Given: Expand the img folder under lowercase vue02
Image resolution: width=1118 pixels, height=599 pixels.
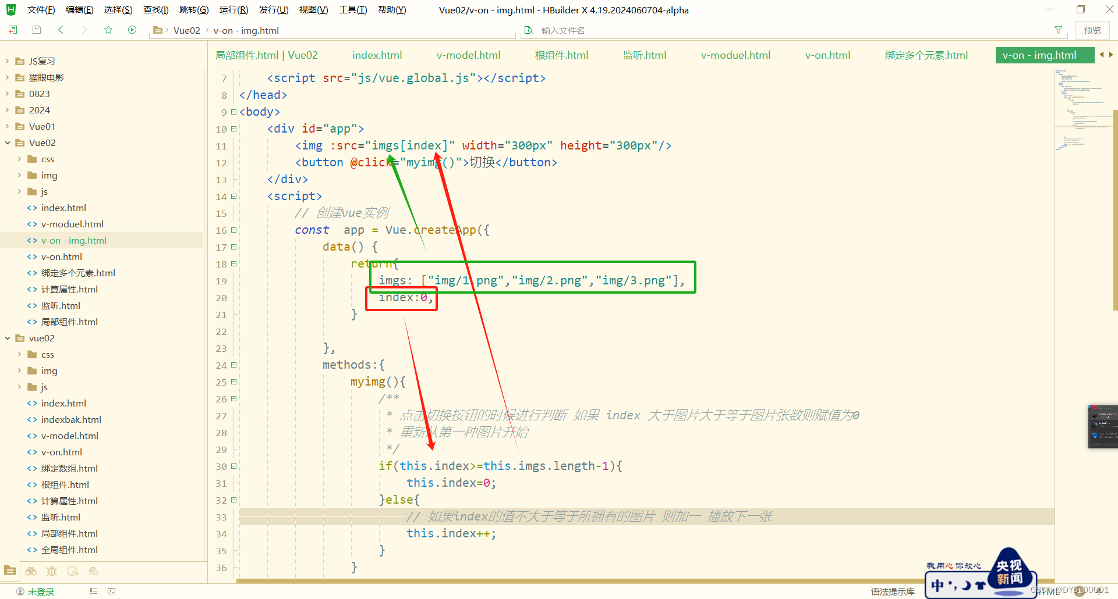Looking at the screenshot, I should click(x=19, y=370).
